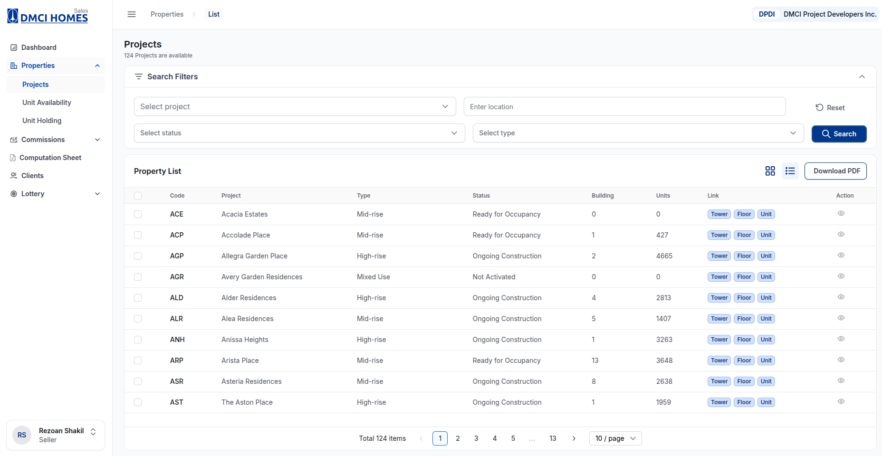
Task: Click the Reset filters icon button
Action: 830,108
